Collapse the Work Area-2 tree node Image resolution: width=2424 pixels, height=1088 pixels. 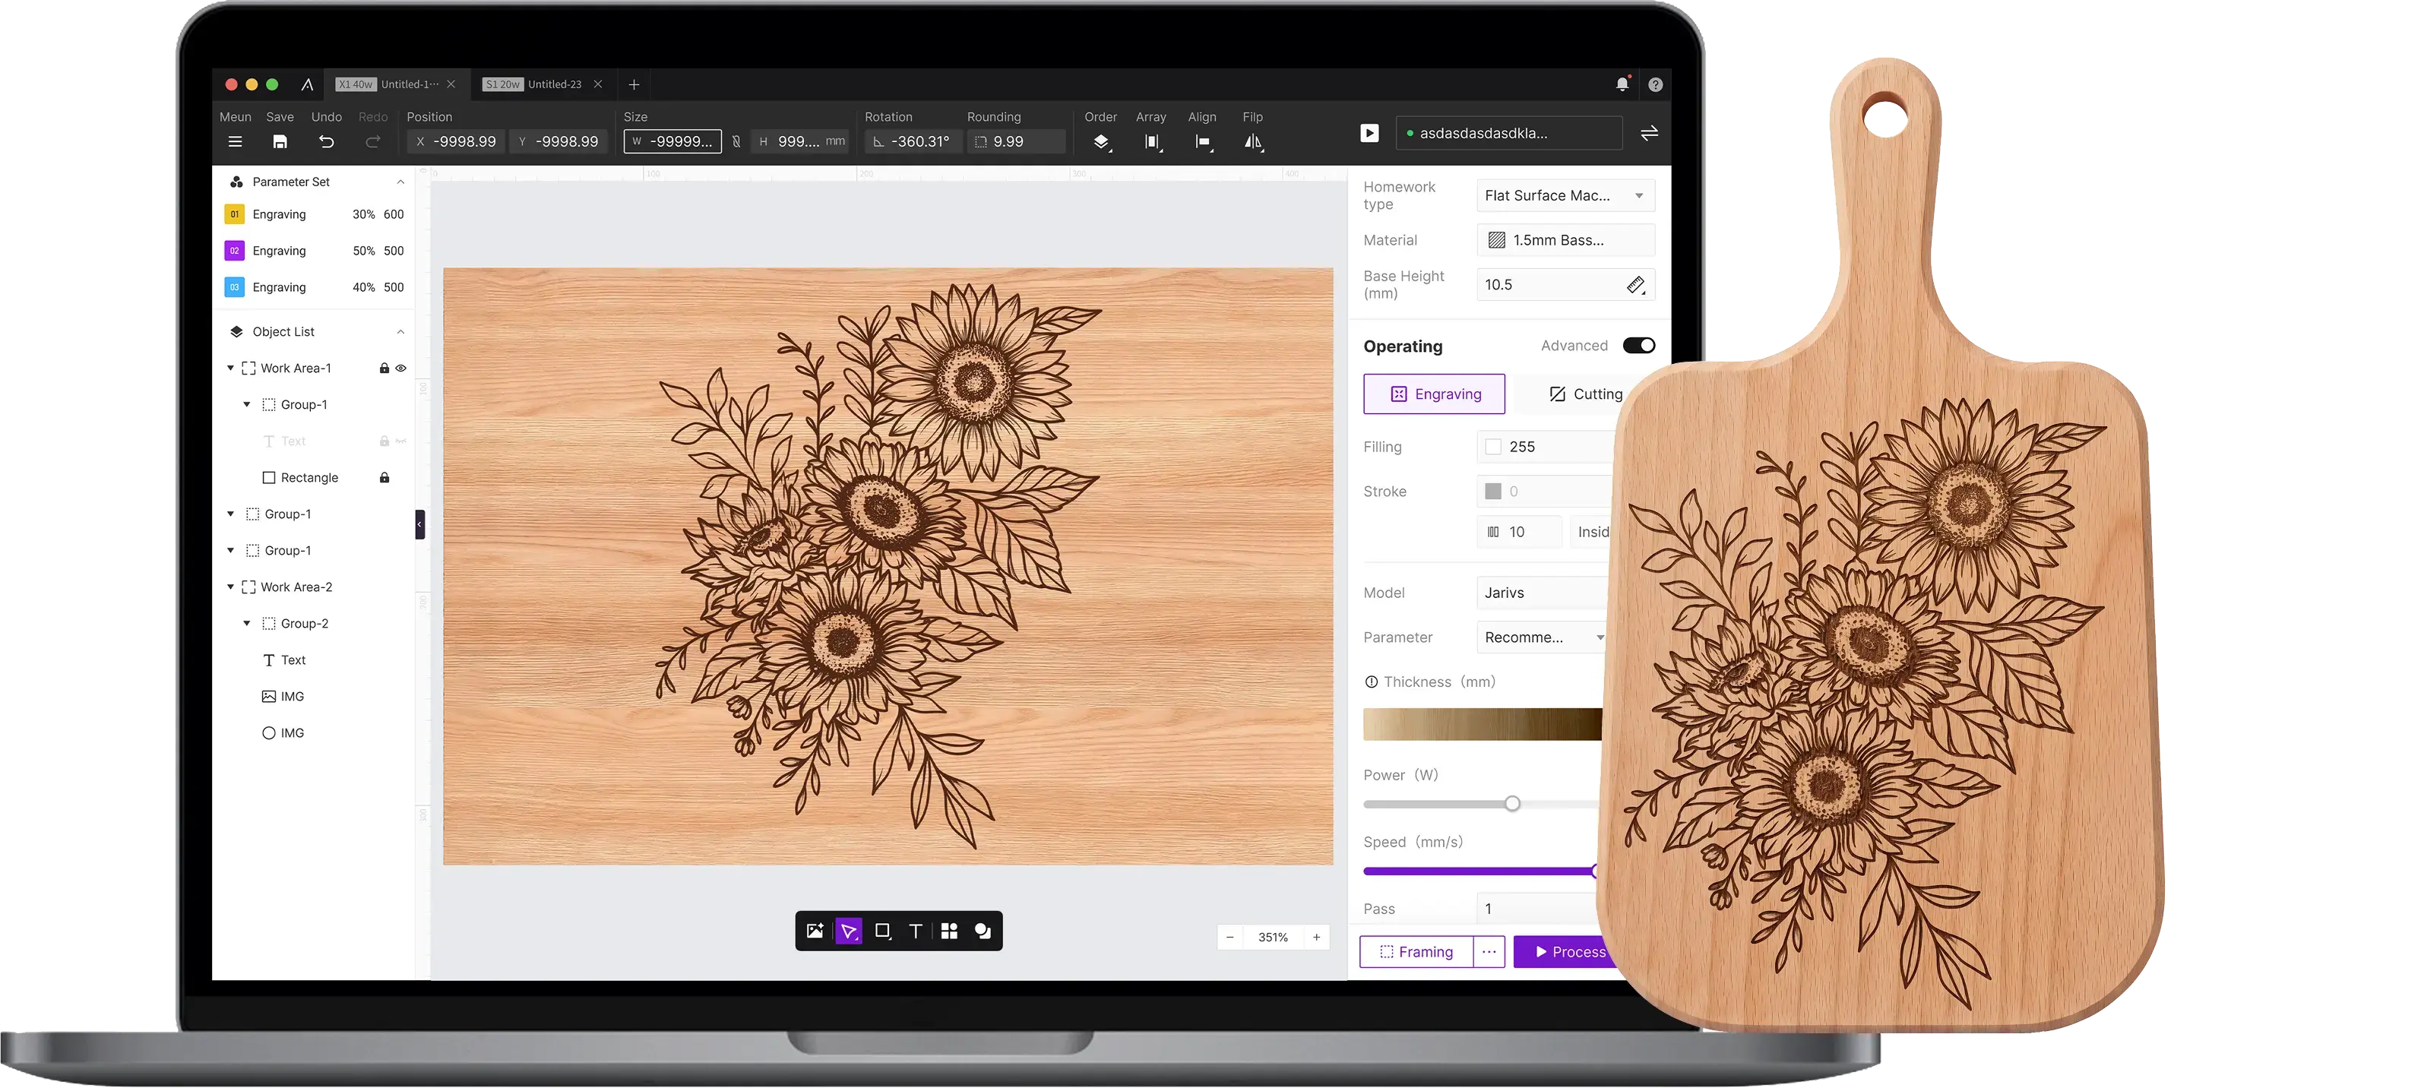(230, 587)
